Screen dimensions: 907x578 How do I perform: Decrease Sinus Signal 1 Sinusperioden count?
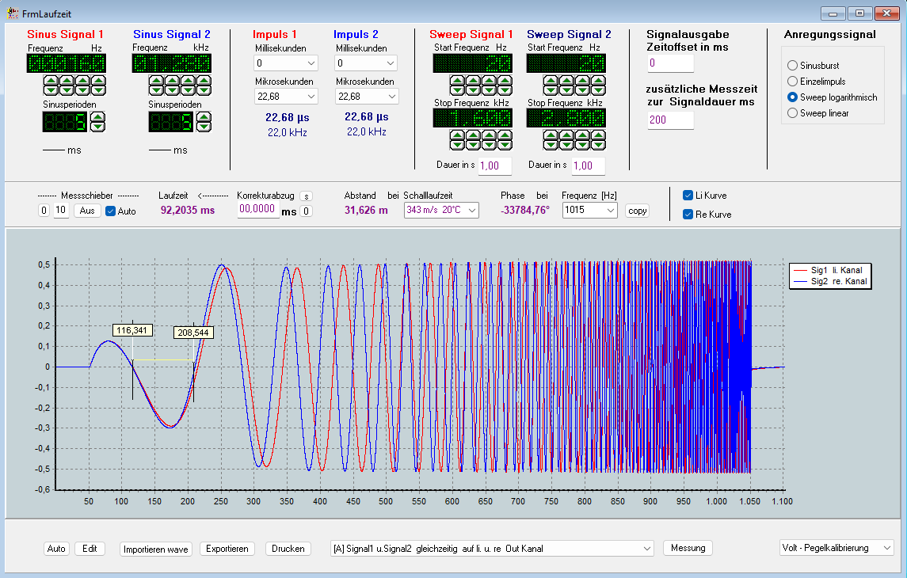(x=97, y=127)
